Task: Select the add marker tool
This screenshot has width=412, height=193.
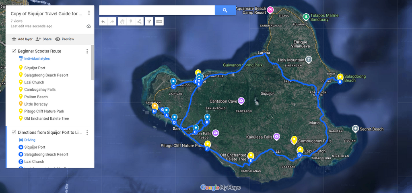Action: coord(131,22)
